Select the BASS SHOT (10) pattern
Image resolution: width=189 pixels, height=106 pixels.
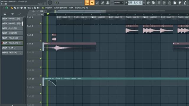click(x=12, y=53)
